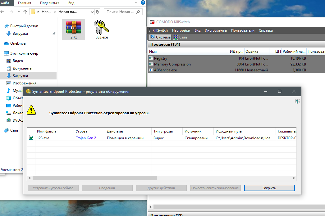The height and width of the screenshot is (216, 325).
Task: Click the 3D objects cube icon
Action: [x=8, y=98]
